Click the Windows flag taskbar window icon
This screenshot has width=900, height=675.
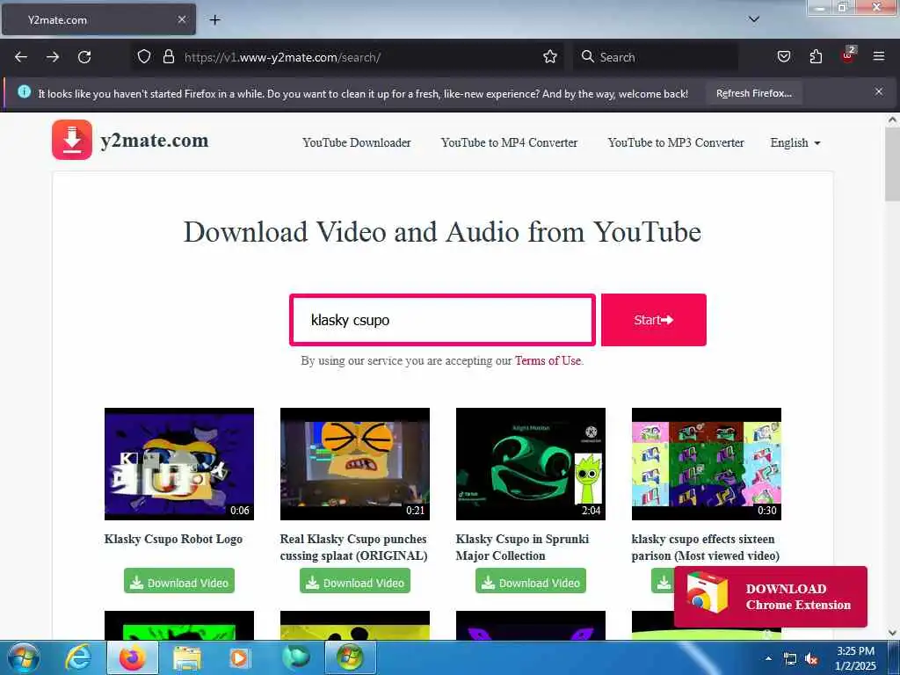[350, 657]
